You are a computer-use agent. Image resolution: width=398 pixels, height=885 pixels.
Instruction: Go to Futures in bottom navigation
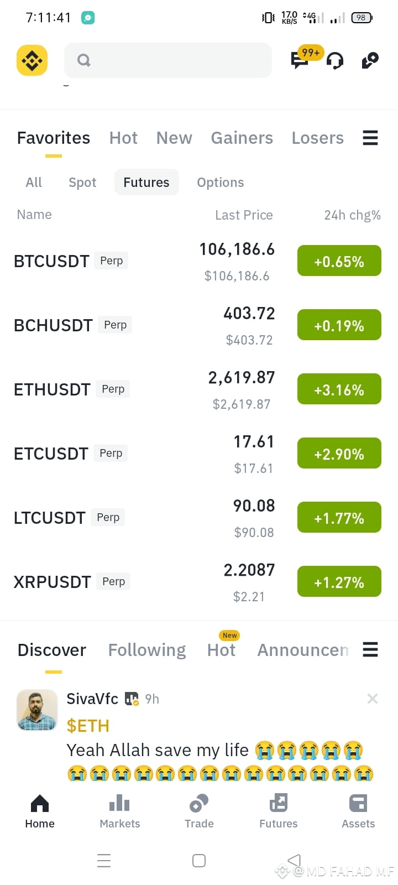(279, 811)
